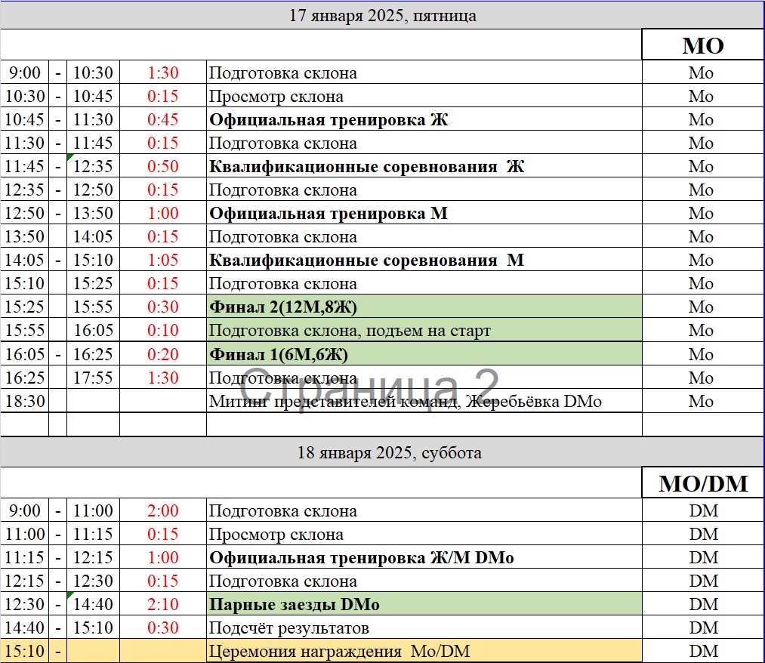The height and width of the screenshot is (663, 765).
Task: Click start time '15:25'
Action: [25, 307]
